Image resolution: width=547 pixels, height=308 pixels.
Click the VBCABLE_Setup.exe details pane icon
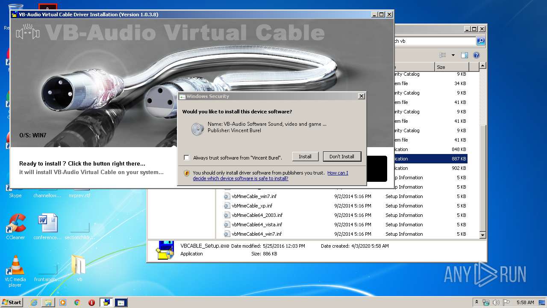165,250
